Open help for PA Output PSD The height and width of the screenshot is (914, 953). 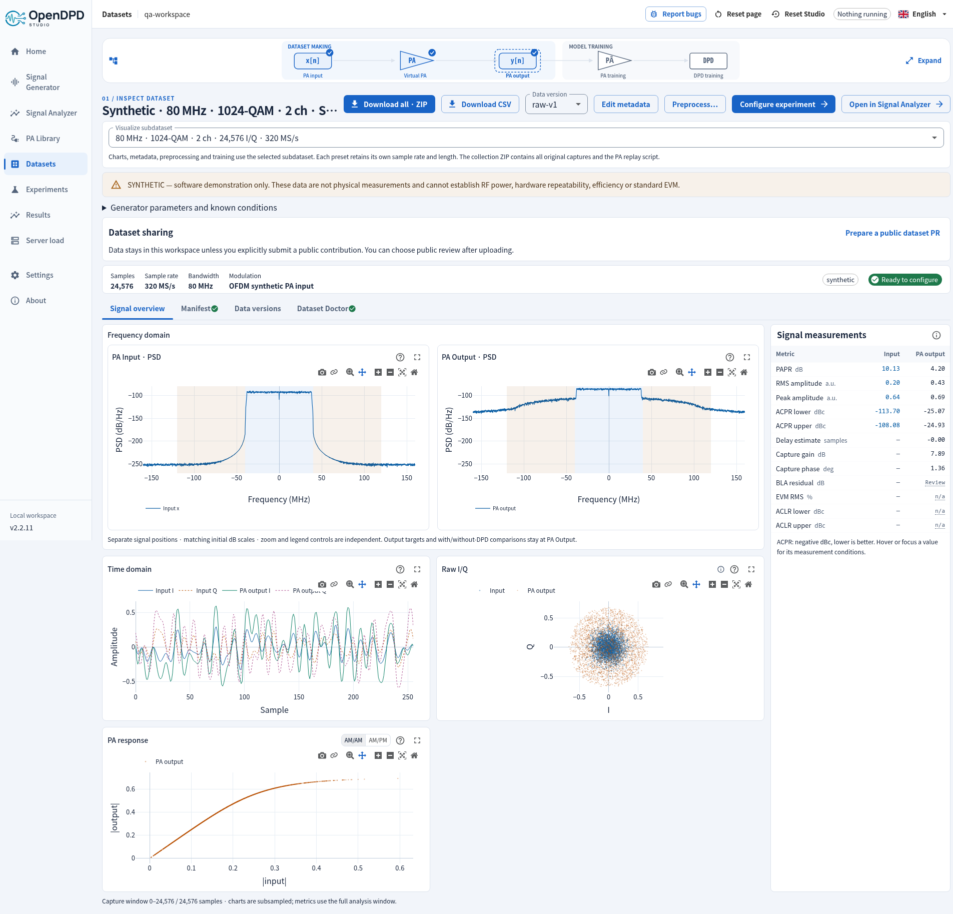730,357
